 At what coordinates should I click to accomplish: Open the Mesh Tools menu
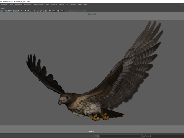28,5
